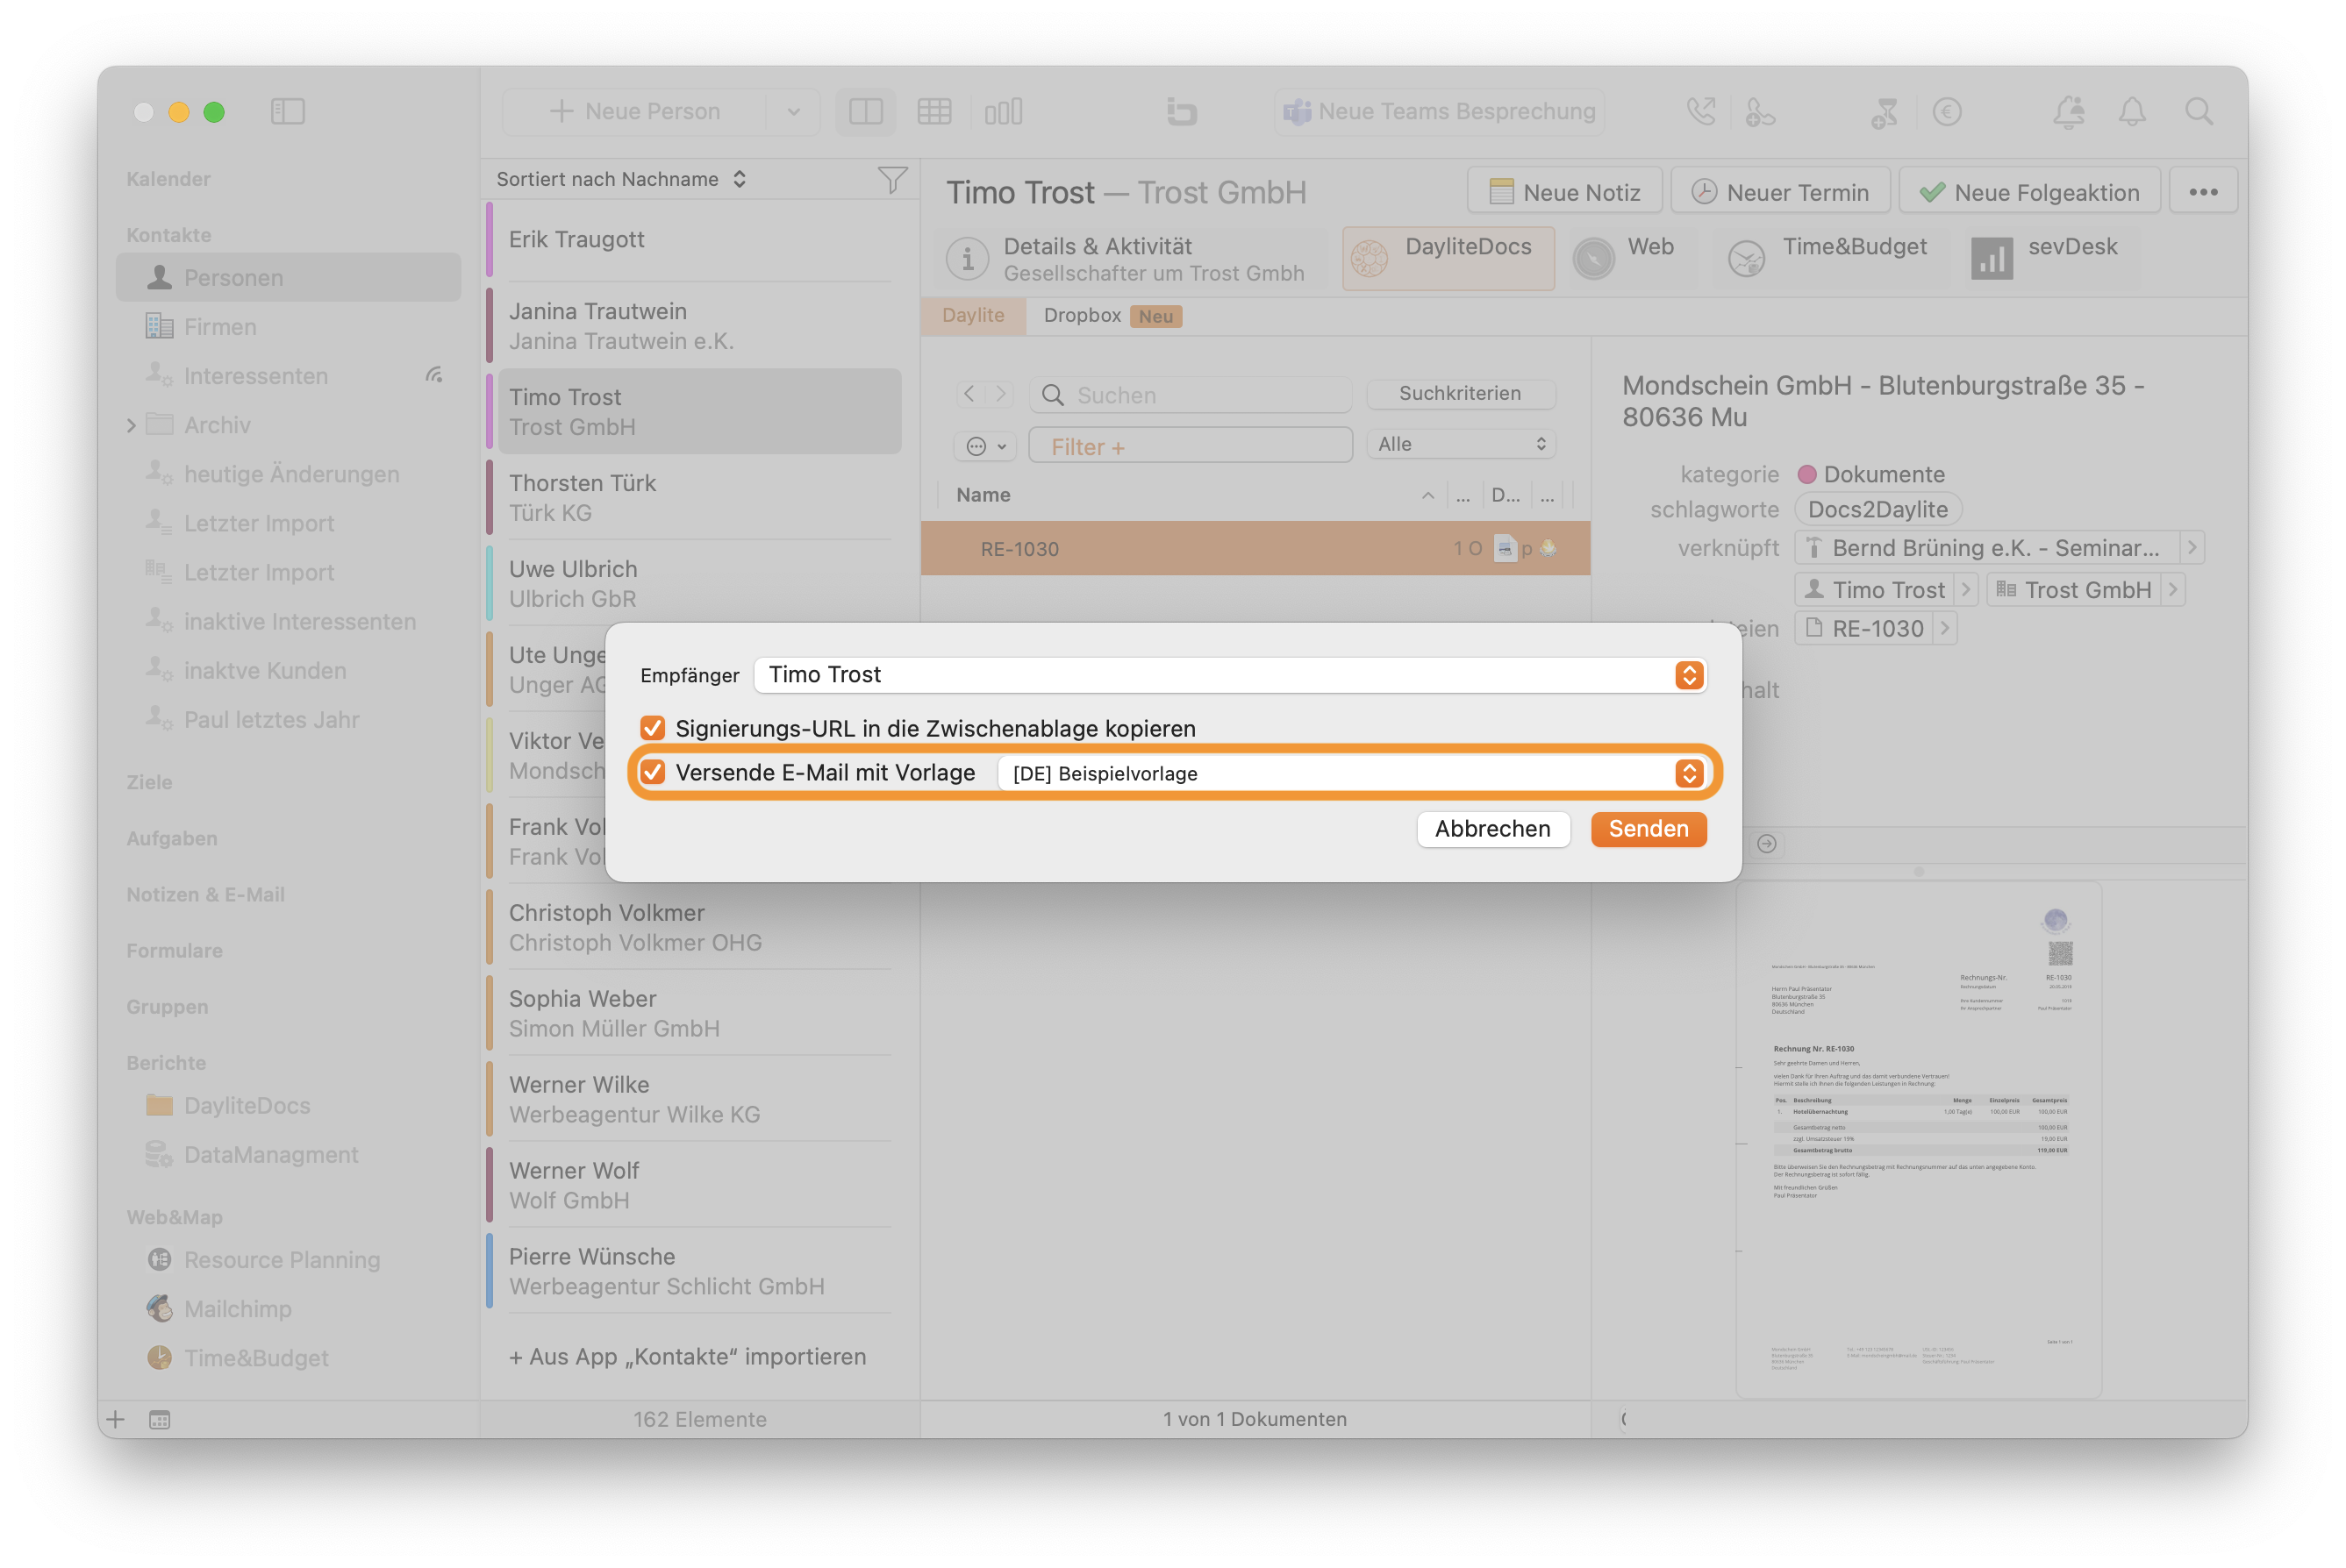This screenshot has height=1568, width=2346.
Task: Select Firmen in the sidebar
Action: 288,326
